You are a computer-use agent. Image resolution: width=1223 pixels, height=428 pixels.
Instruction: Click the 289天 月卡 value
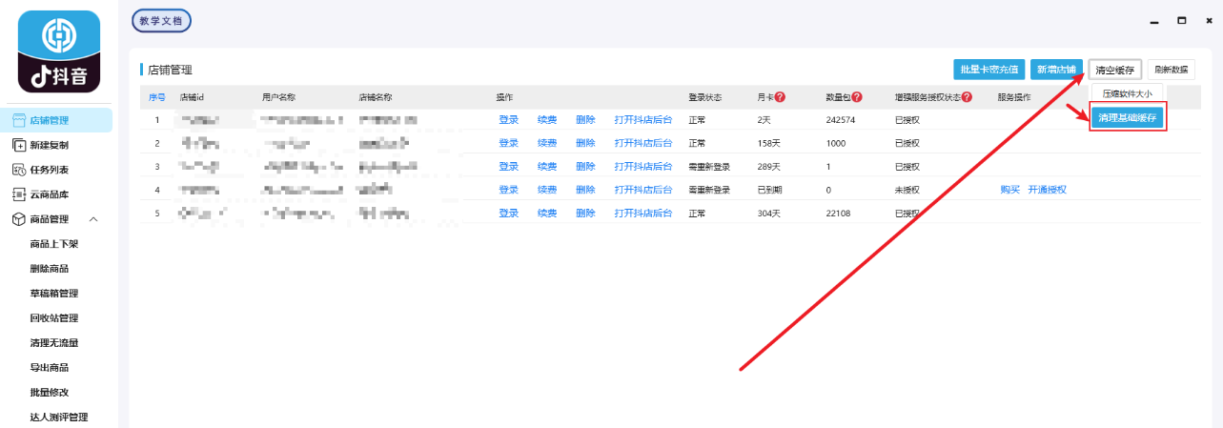(767, 167)
